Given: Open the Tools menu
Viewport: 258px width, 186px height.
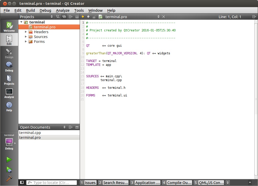Looking at the screenshot, I should (79, 10).
